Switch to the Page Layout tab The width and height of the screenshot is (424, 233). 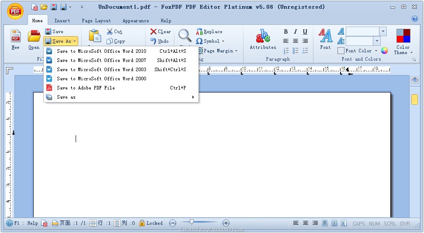[x=96, y=21]
